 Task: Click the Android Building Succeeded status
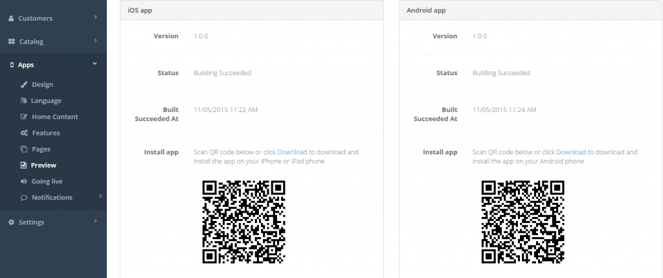(x=501, y=73)
